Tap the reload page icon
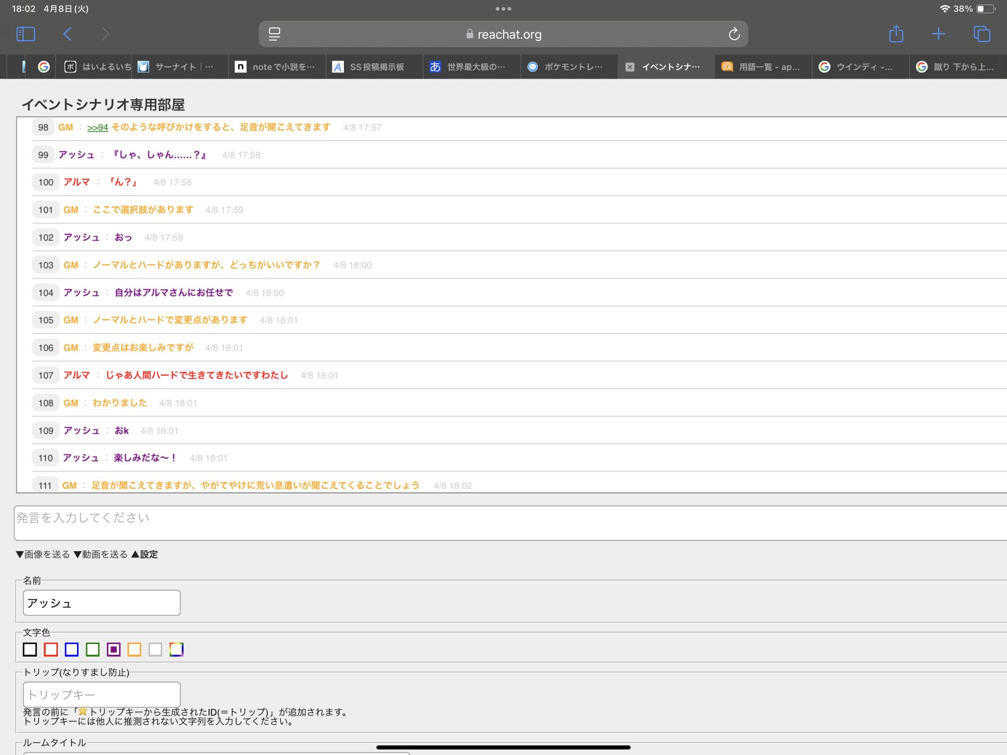 (734, 34)
